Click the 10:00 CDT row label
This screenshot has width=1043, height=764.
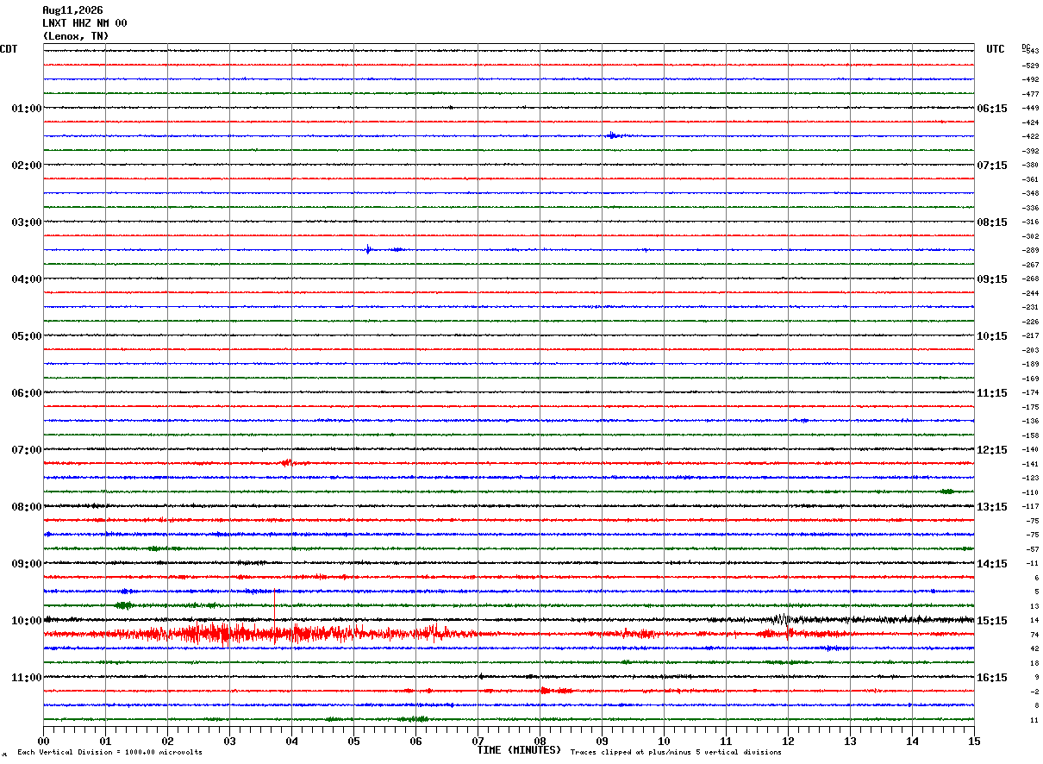[27, 621]
